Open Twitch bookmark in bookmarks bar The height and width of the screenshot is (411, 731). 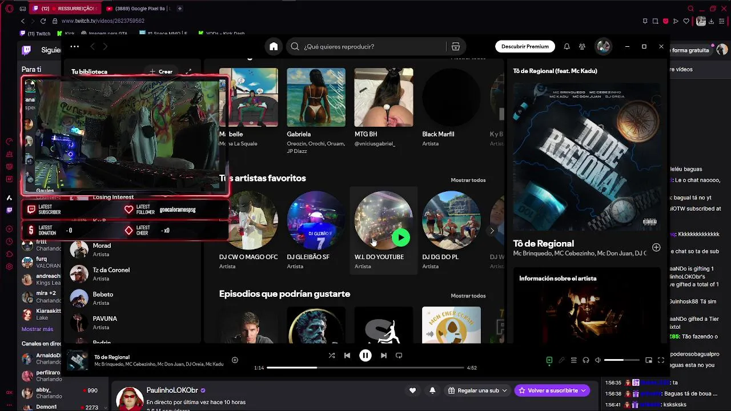(x=35, y=34)
